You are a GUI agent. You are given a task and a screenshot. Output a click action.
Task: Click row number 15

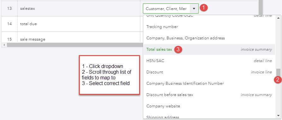(9, 39)
